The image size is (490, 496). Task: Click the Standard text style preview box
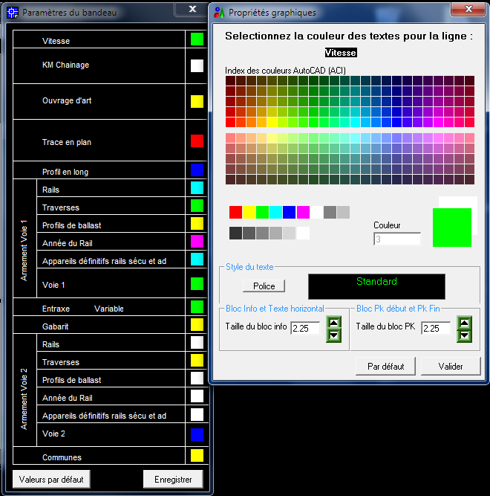pos(376,286)
